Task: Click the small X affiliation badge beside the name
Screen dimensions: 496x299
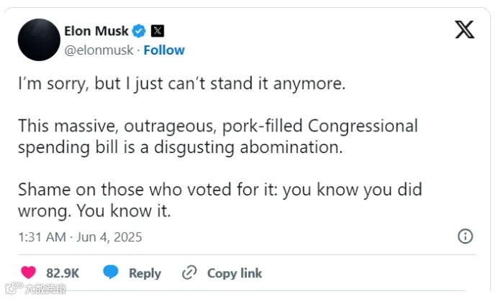Action: (157, 31)
